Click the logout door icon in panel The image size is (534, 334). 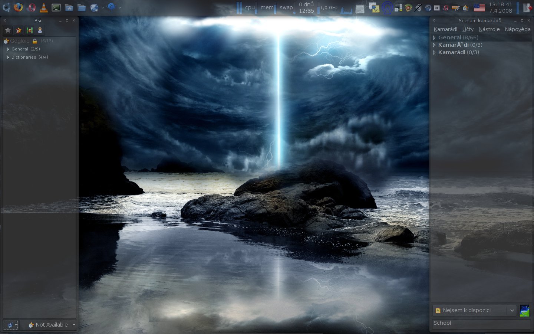(x=527, y=7)
